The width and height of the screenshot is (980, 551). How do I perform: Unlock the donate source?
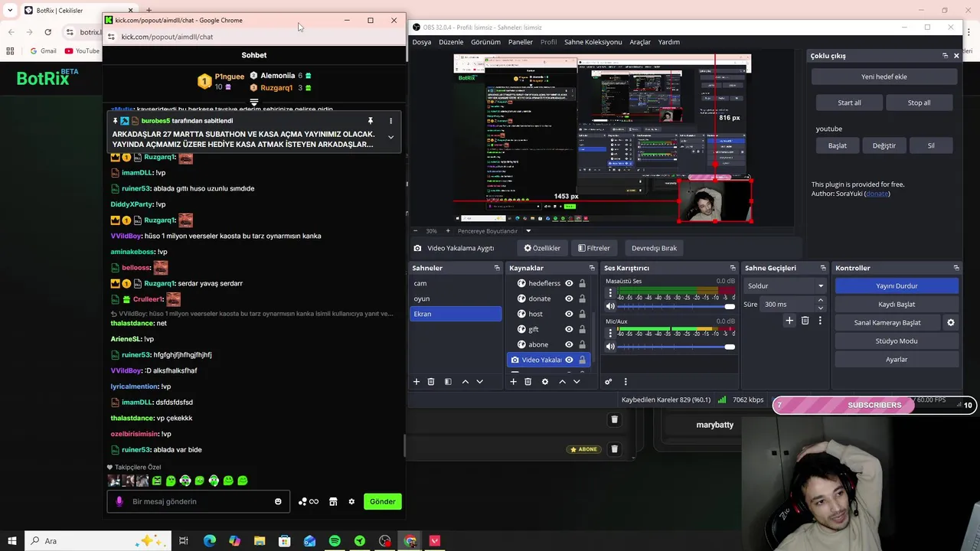pyautogui.click(x=582, y=298)
